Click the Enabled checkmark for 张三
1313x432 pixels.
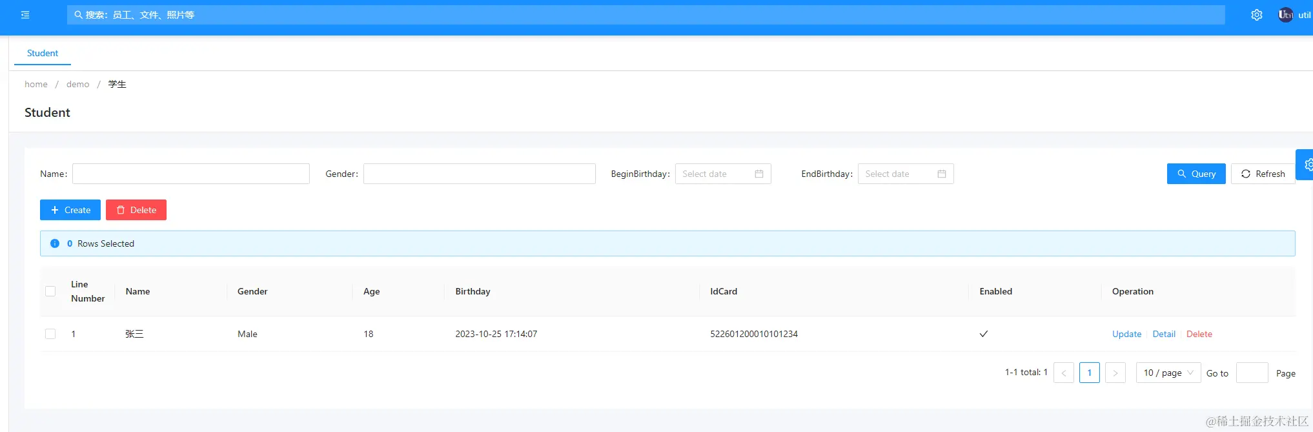(984, 334)
